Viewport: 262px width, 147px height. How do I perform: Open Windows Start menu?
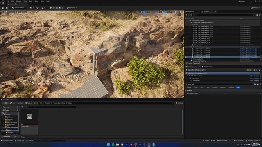coord(108,145)
